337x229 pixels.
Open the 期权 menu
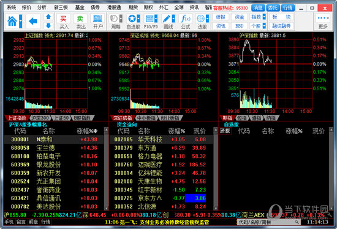click(148, 8)
